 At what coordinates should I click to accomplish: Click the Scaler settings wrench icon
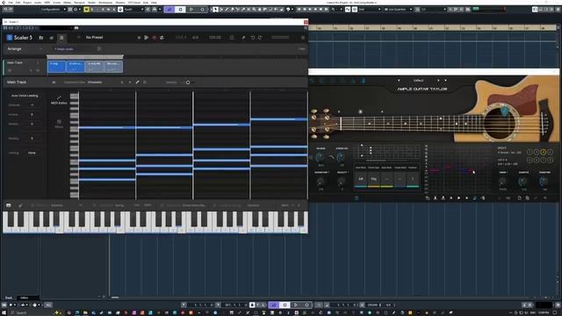pyautogui.click(x=243, y=38)
